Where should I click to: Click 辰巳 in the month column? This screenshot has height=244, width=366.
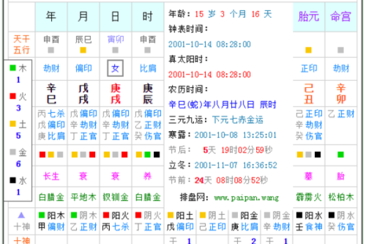pos(84,40)
